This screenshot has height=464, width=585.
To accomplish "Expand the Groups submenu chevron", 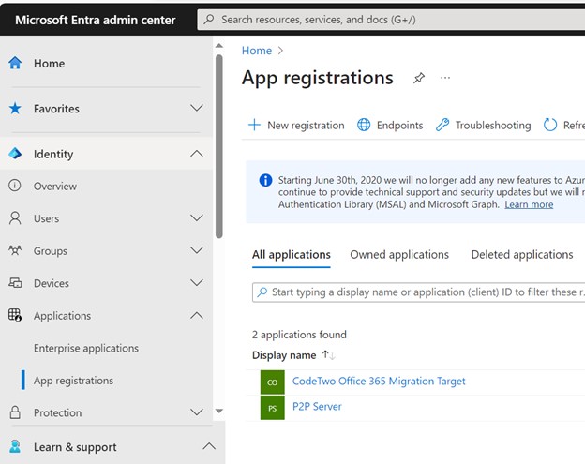I will click(x=197, y=250).
